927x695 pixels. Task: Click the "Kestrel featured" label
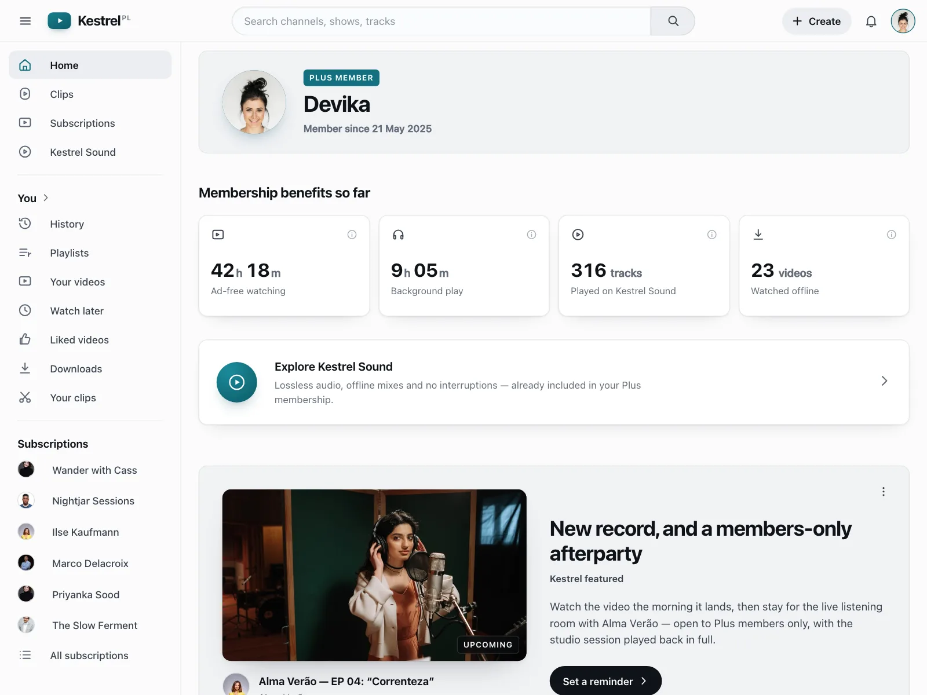(586, 579)
